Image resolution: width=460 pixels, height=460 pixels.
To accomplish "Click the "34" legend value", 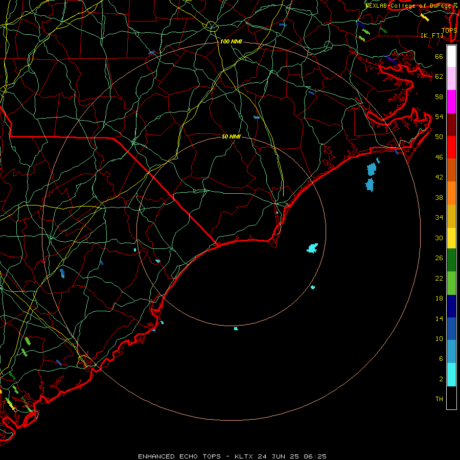I will click(x=439, y=218).
